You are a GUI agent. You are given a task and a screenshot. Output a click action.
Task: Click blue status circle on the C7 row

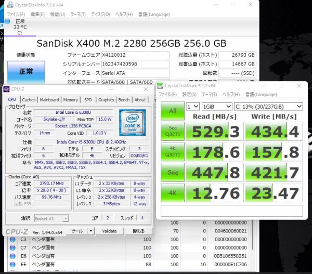click(x=12, y=247)
